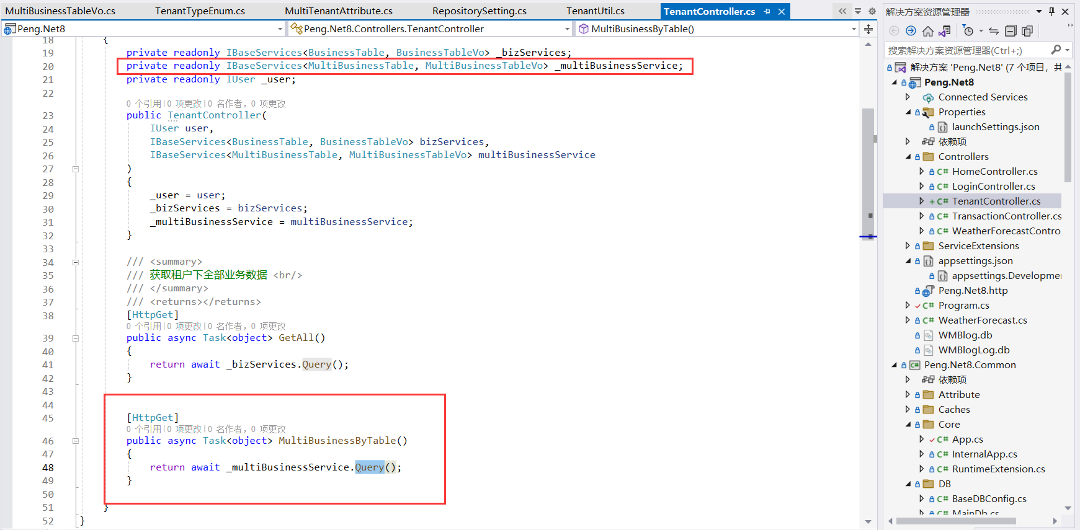Image resolution: width=1080 pixels, height=530 pixels.
Task: Open the Solution Explorer window options dropdown
Action: pyautogui.click(x=1039, y=11)
